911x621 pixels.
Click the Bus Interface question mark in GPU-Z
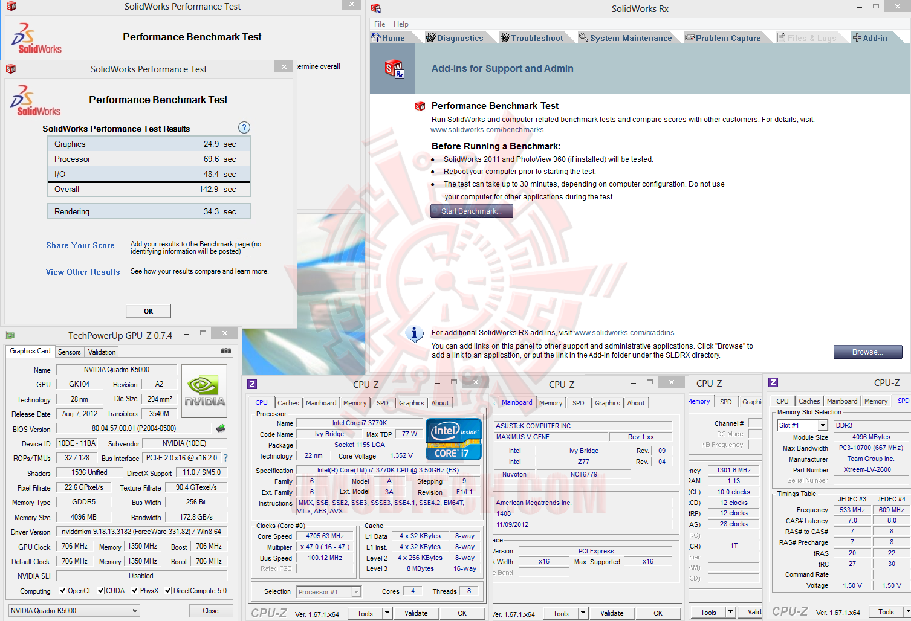point(225,458)
